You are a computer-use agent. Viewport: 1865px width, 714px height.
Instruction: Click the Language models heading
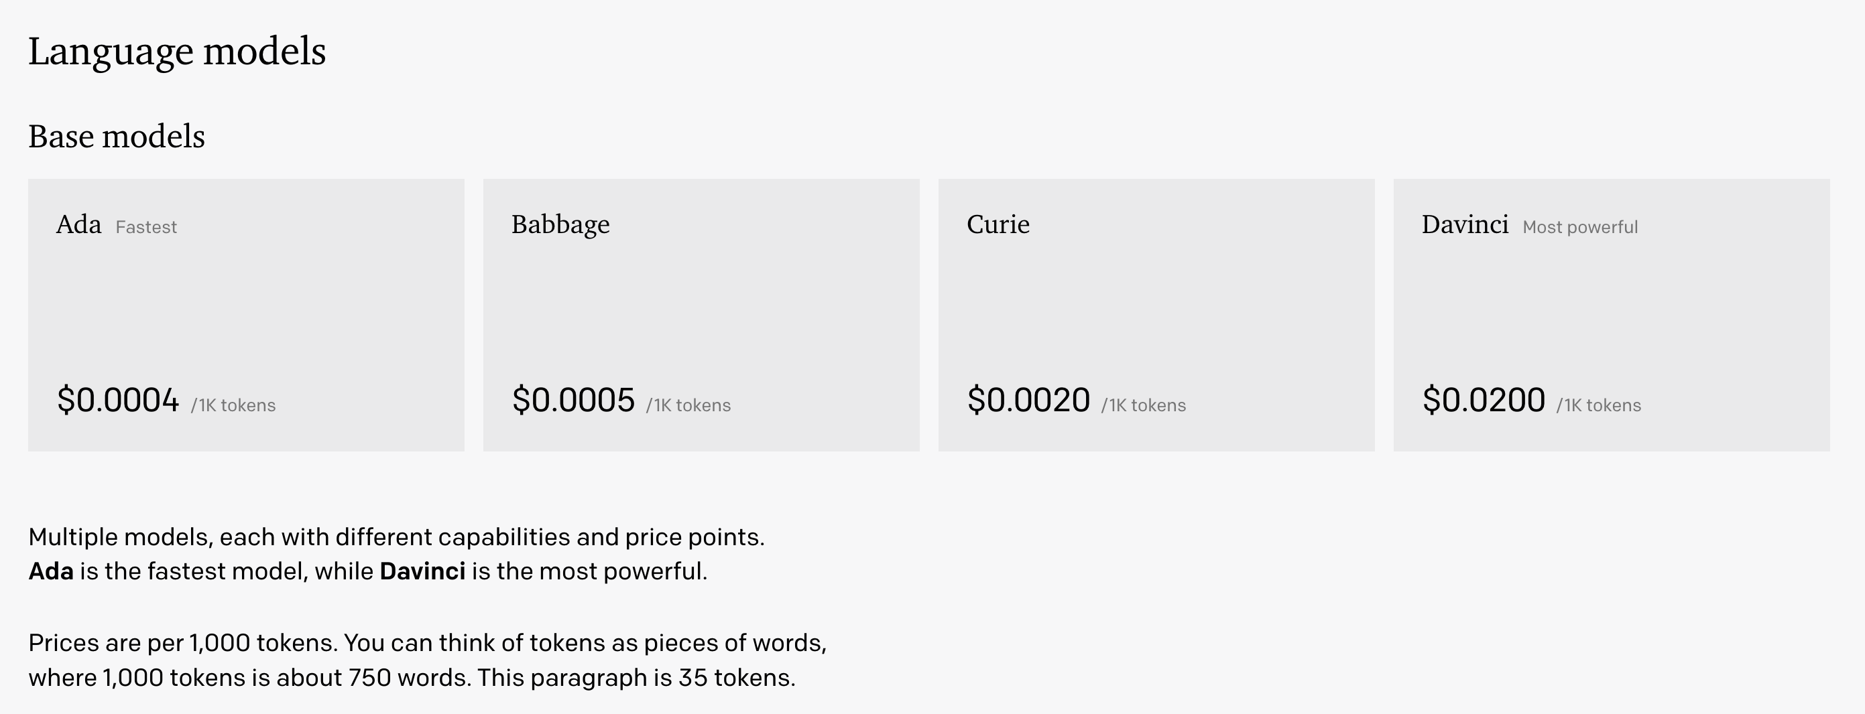click(177, 52)
